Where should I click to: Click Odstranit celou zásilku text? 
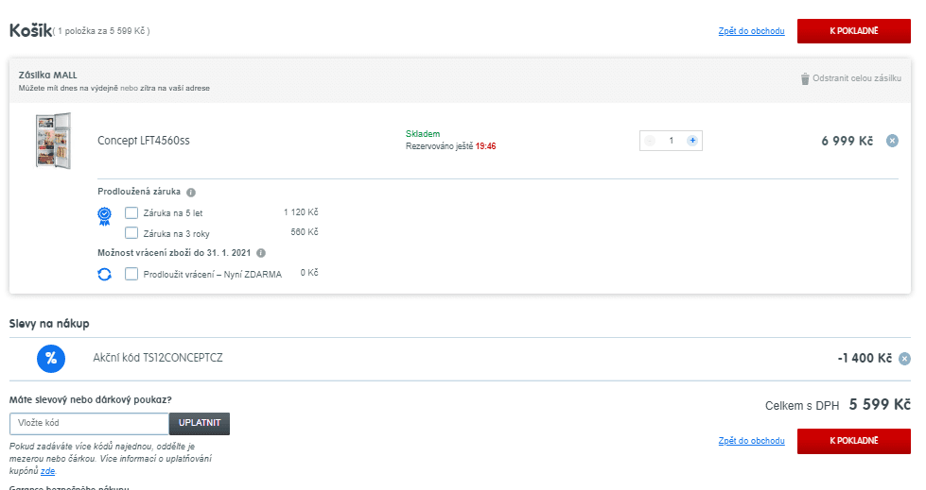point(856,77)
